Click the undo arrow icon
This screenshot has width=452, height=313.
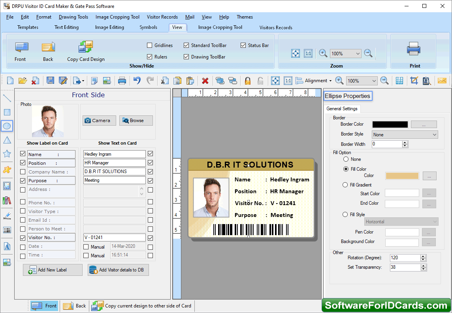click(x=137, y=81)
